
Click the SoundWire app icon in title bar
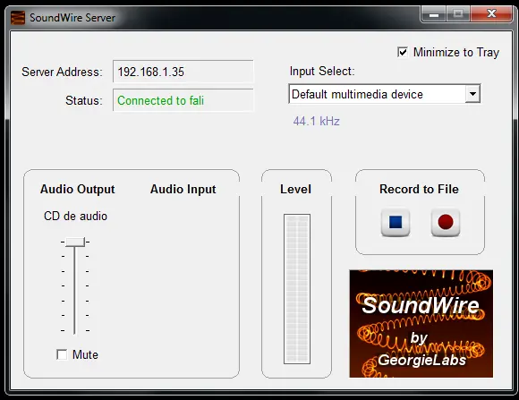click(x=18, y=18)
